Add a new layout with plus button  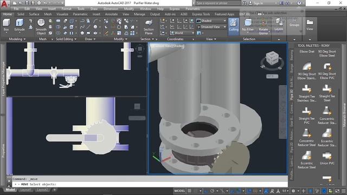tap(54, 190)
